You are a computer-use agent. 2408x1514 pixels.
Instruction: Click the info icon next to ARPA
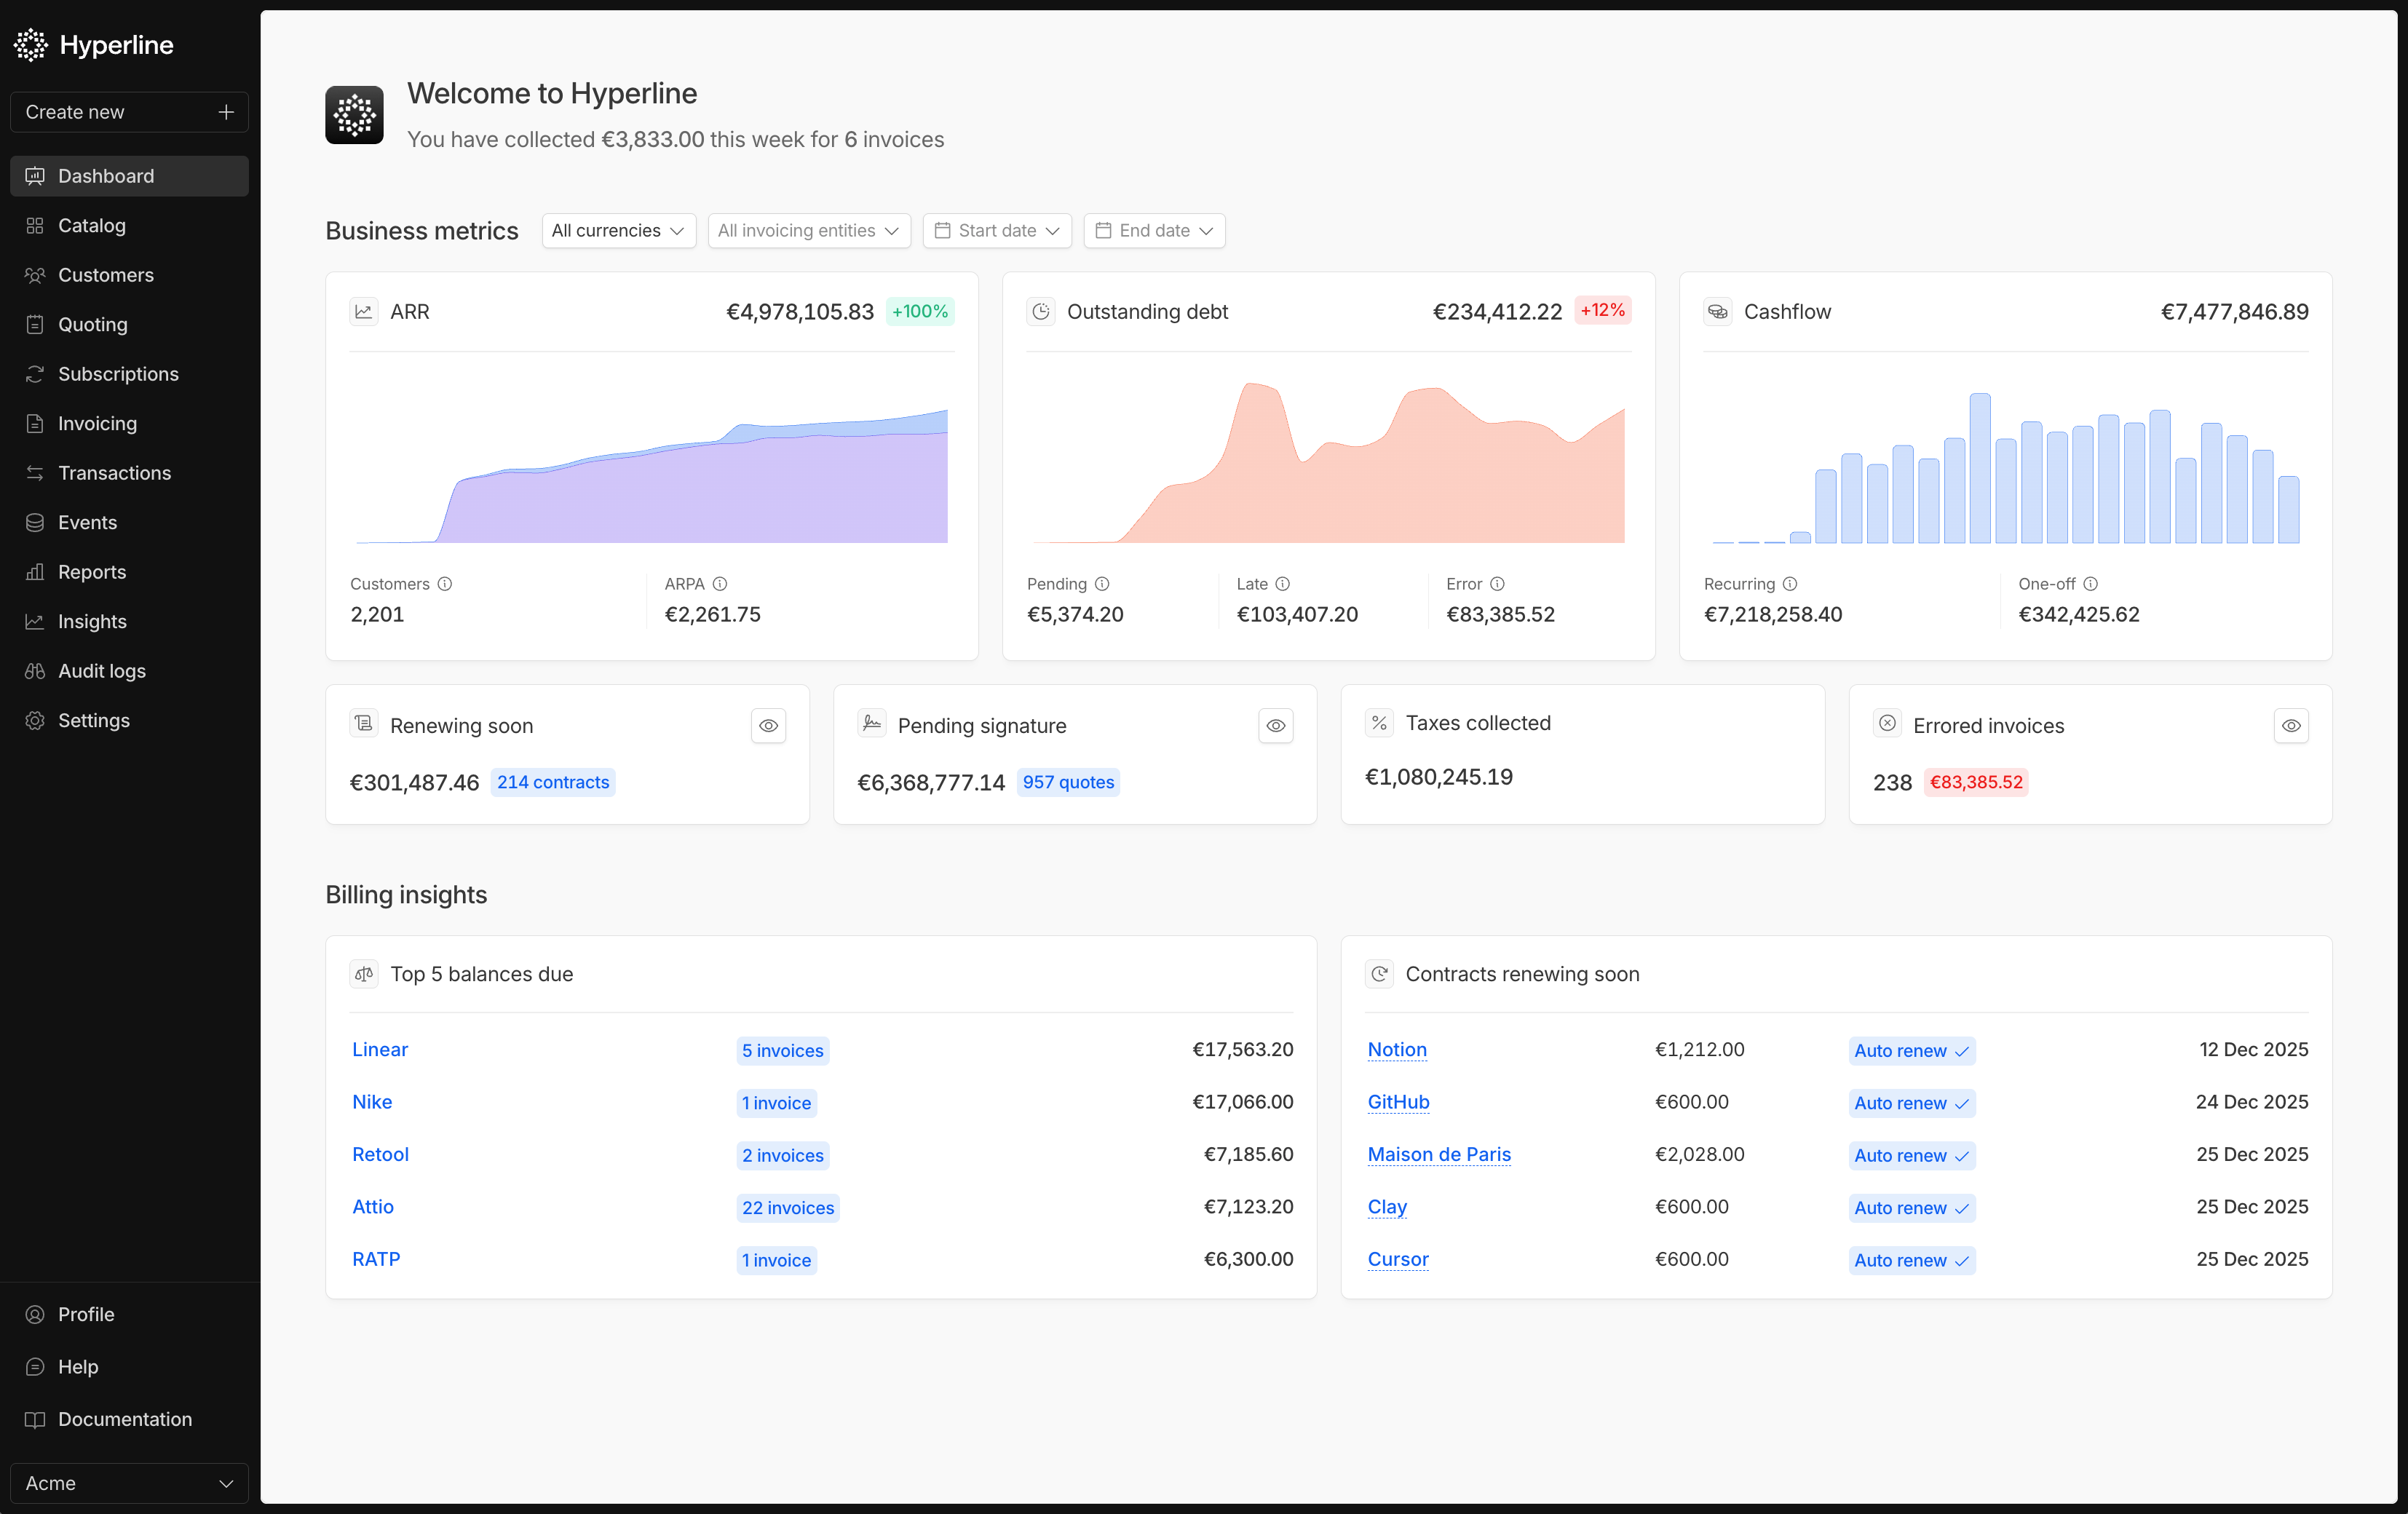pyautogui.click(x=720, y=584)
